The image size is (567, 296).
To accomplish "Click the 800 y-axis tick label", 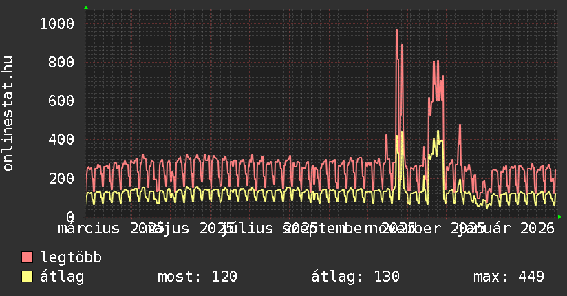I will click(x=61, y=63).
